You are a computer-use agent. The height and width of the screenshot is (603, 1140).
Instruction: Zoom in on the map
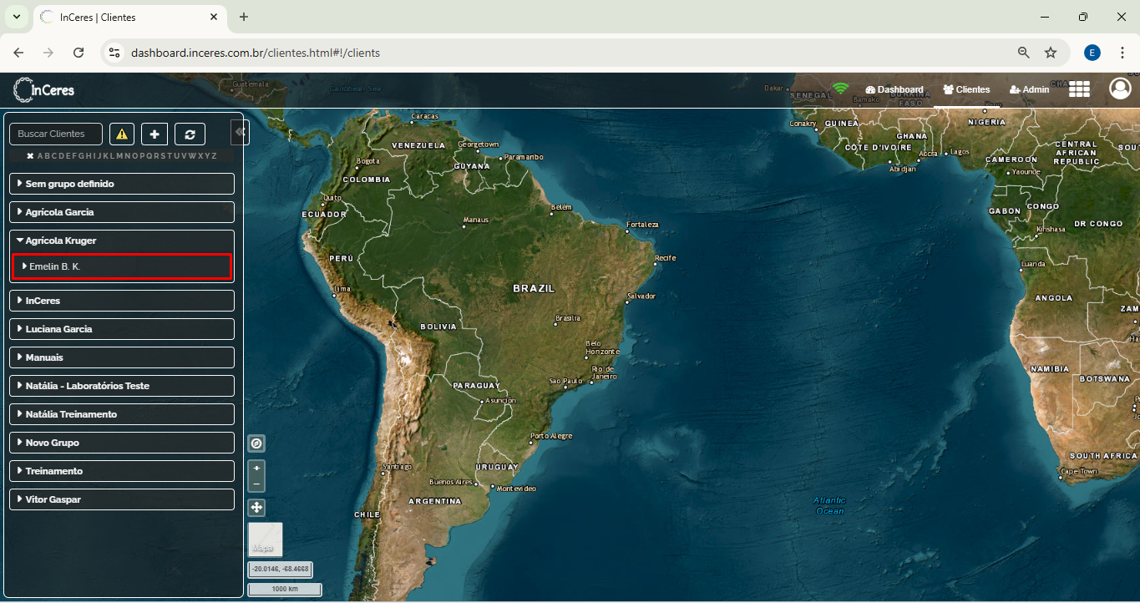pyautogui.click(x=256, y=468)
